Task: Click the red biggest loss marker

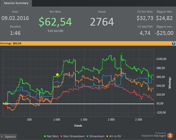Action: 6,106
